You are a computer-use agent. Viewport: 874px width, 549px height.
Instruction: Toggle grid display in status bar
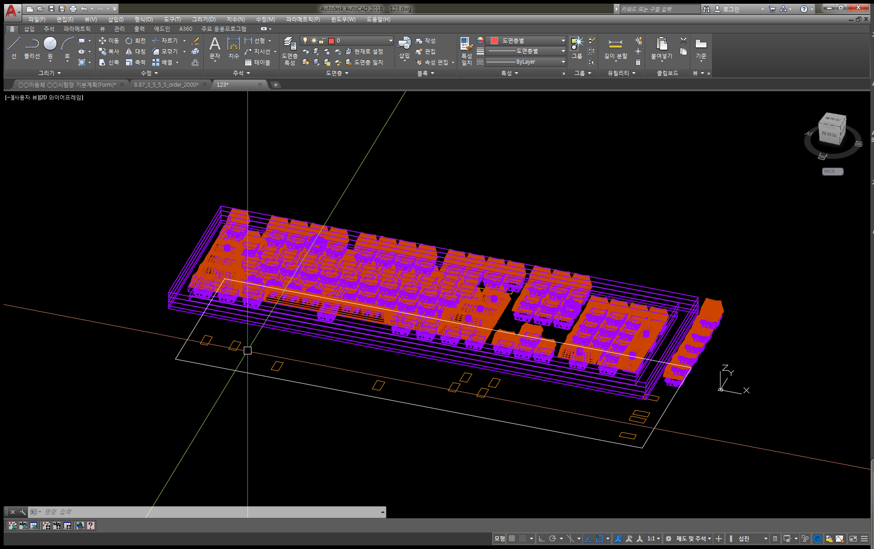[x=512, y=539]
